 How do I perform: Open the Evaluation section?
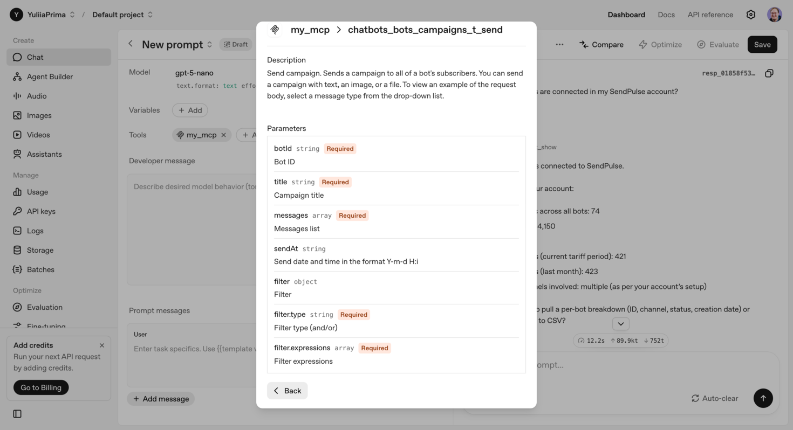45,307
